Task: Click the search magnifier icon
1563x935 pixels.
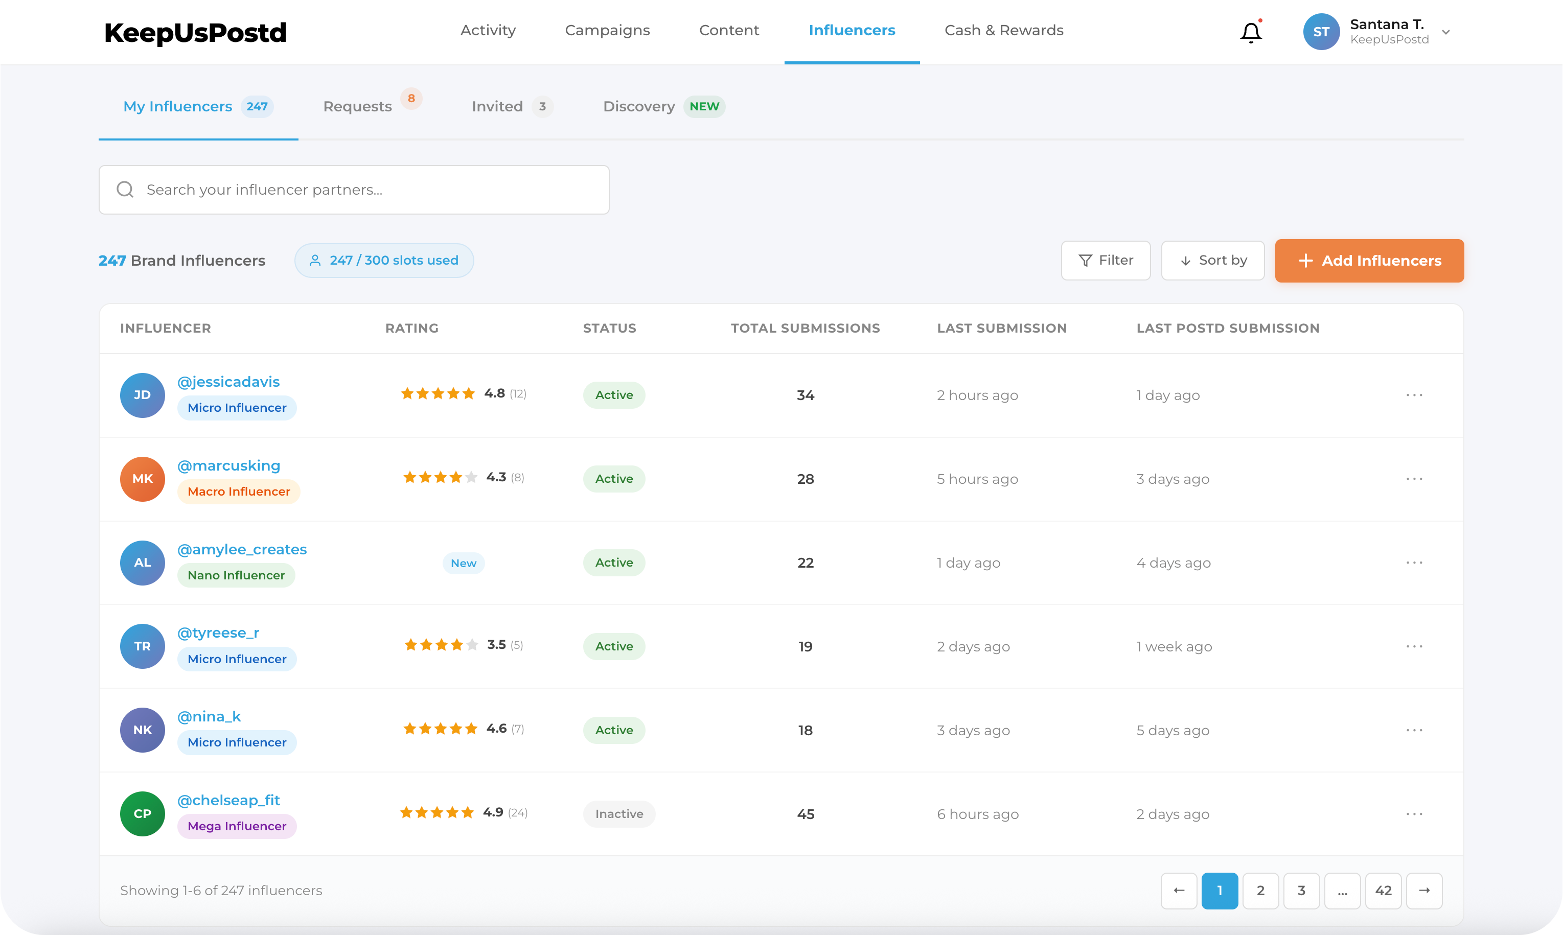Action: pos(125,190)
